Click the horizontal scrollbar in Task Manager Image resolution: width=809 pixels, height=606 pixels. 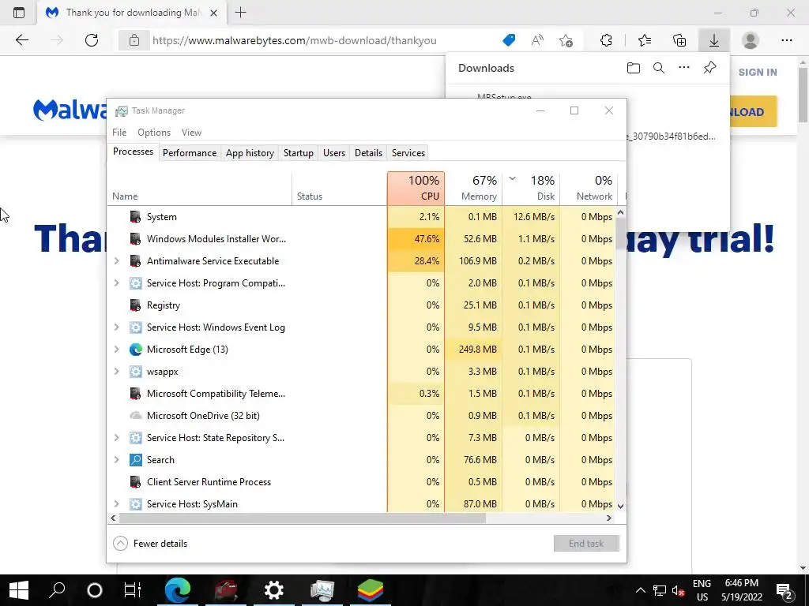[303, 518]
